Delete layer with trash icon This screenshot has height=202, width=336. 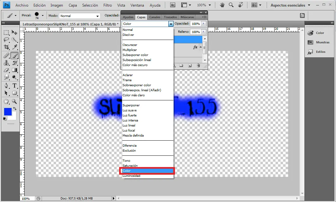(x=198, y=66)
